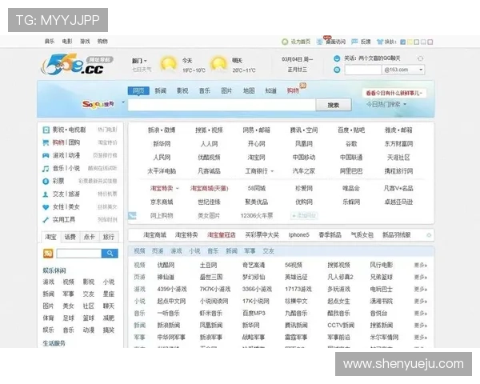Click the smiley icon beside the joke headline

click(337, 58)
